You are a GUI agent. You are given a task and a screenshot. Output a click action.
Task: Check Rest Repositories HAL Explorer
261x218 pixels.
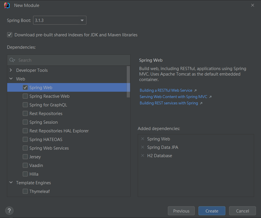pos(25,131)
